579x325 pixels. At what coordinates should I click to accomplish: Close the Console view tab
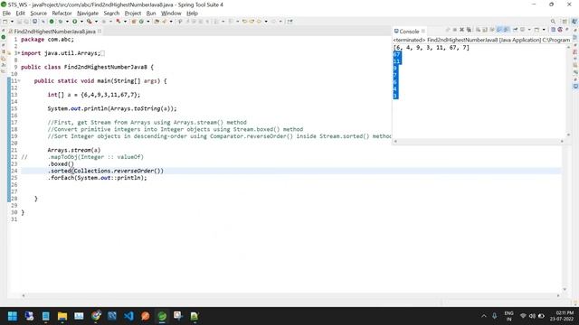423,32
